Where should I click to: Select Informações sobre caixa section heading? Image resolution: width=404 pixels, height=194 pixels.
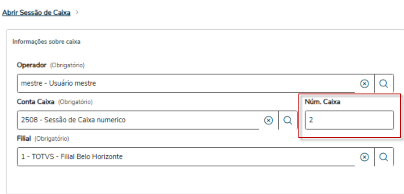(x=46, y=42)
